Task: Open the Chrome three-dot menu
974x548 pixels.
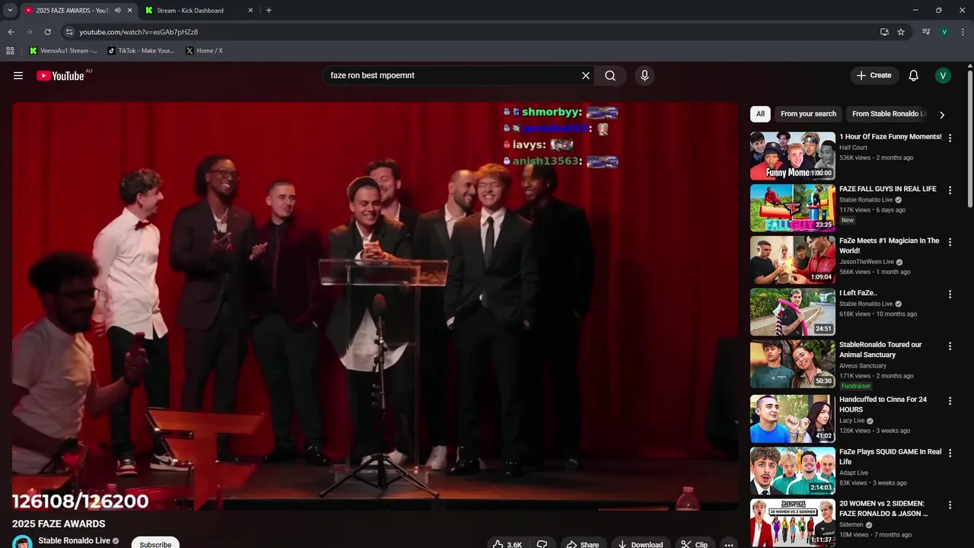Action: [x=963, y=32]
